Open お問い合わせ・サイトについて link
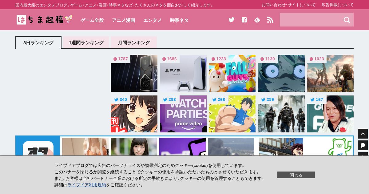 tap(289, 5)
